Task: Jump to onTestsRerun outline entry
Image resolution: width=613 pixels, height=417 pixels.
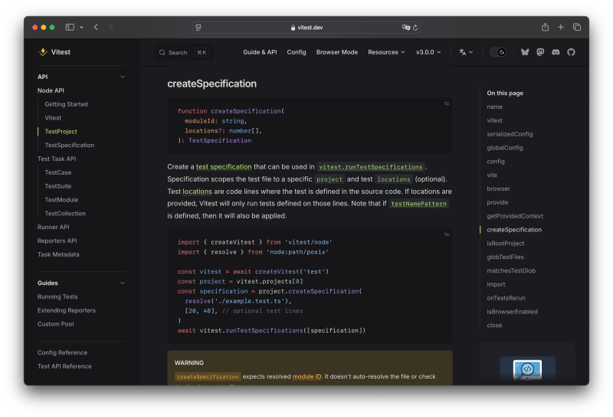Action: click(506, 298)
